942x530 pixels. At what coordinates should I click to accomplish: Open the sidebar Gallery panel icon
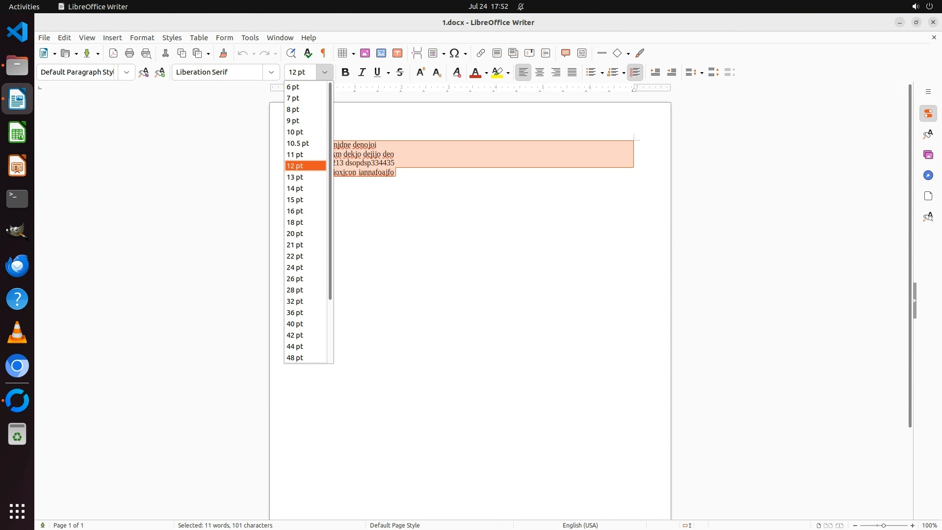[x=928, y=155]
